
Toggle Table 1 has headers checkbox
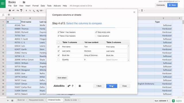tap(58, 32)
